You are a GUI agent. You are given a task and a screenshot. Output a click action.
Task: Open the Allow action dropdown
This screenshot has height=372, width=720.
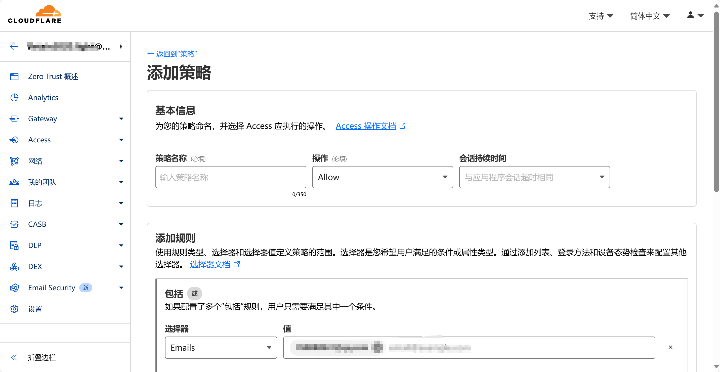click(382, 177)
